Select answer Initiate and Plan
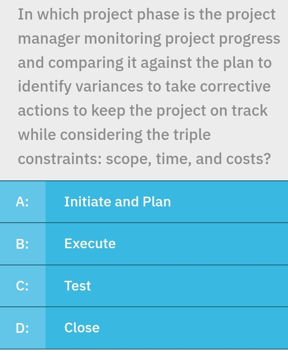Image resolution: width=288 pixels, height=357 pixels. click(118, 202)
